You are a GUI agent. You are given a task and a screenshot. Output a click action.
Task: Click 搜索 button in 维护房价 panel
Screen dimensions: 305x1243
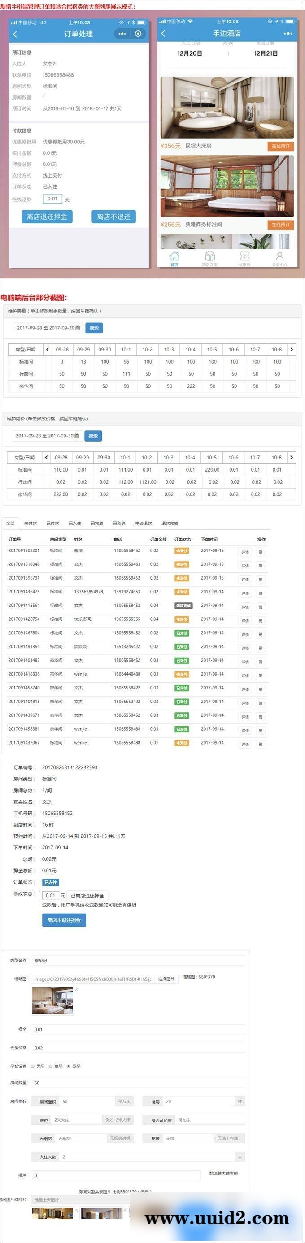(x=93, y=436)
